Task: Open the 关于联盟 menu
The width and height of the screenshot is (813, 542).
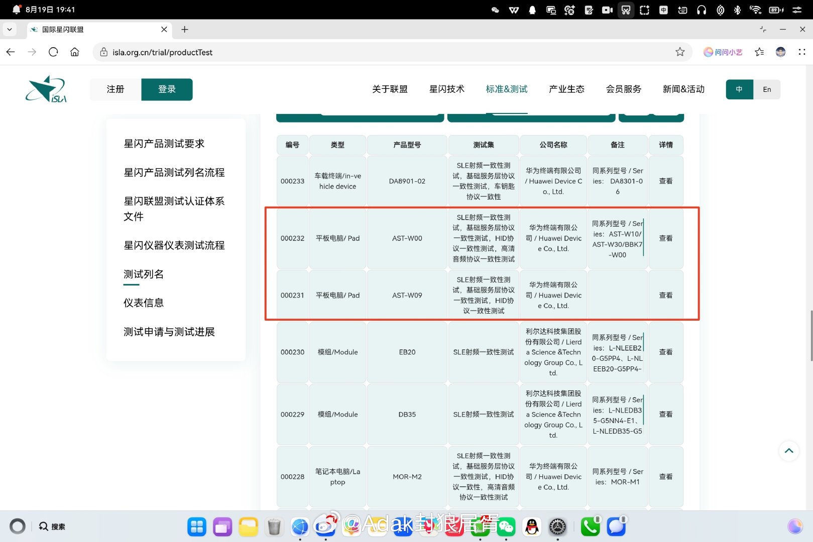Action: tap(390, 89)
